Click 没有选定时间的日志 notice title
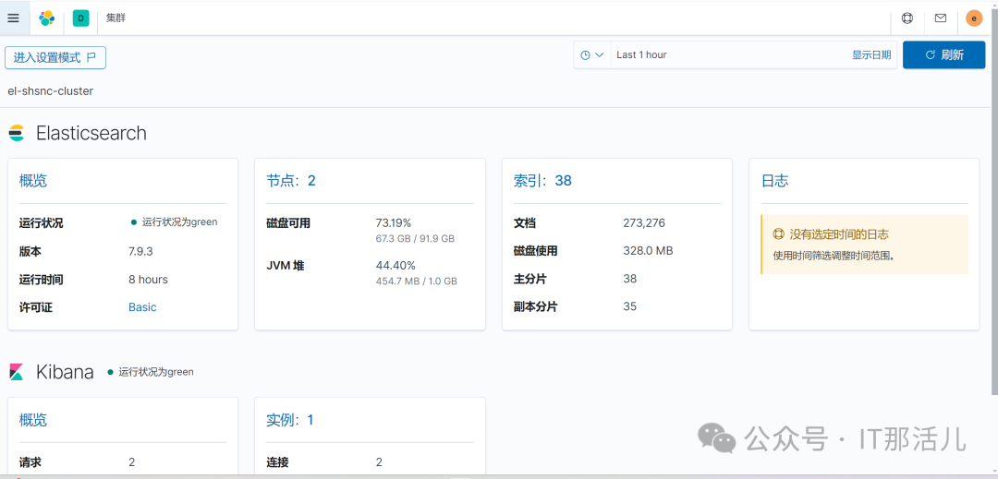The height and width of the screenshot is (479, 998). click(x=839, y=234)
